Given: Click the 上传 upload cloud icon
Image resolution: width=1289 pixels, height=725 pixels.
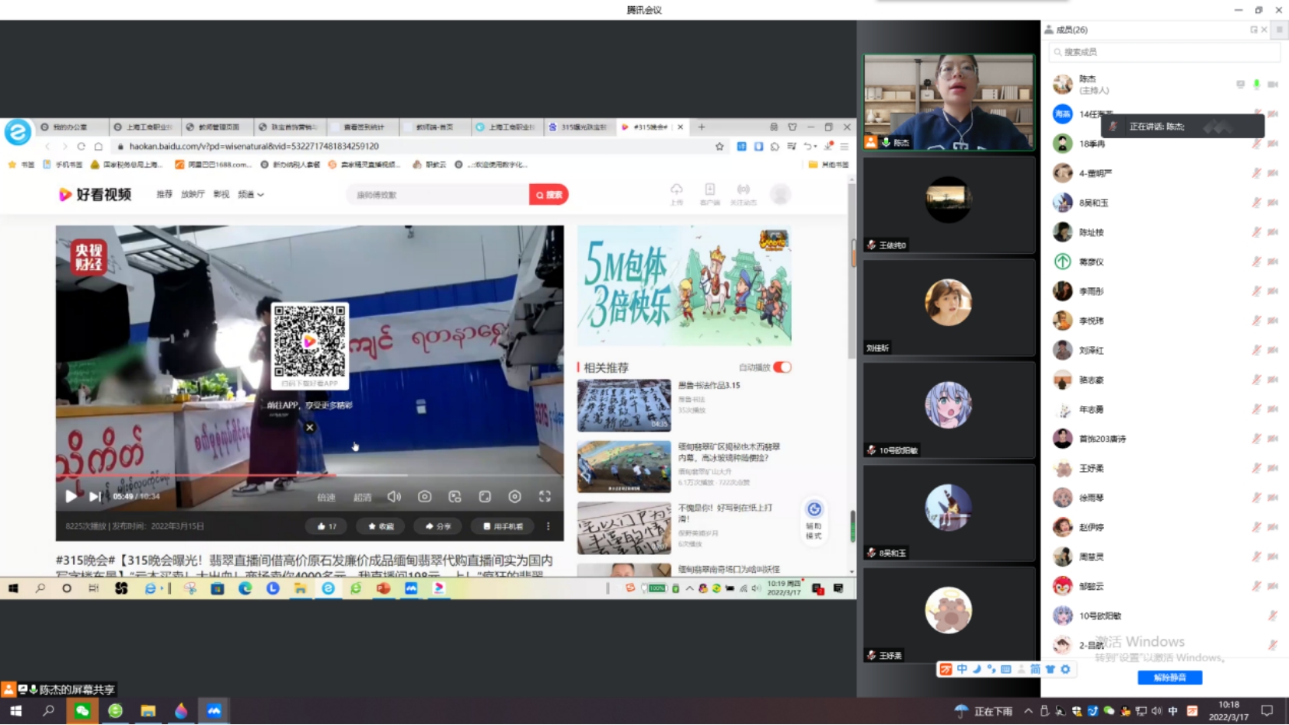Looking at the screenshot, I should coord(677,194).
